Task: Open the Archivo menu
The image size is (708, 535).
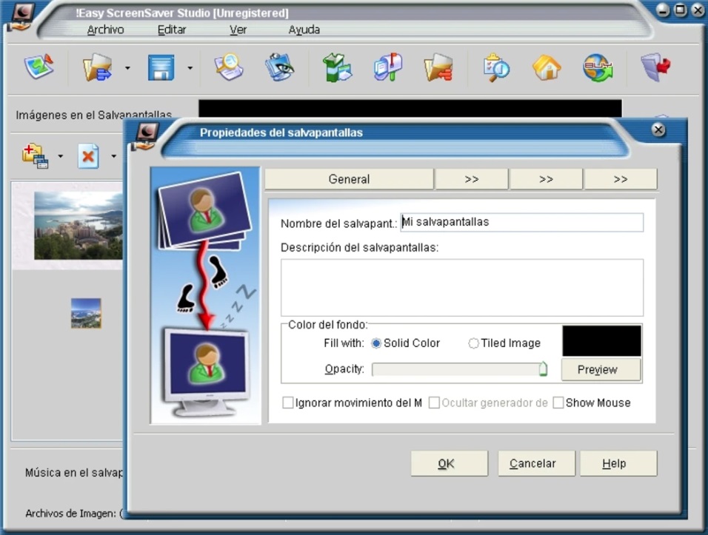Action: (x=105, y=30)
